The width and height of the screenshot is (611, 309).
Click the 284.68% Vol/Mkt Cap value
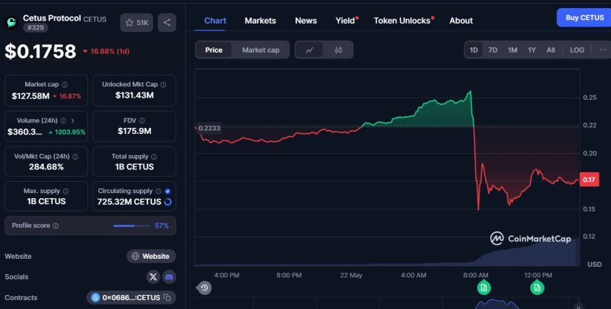[x=47, y=167]
